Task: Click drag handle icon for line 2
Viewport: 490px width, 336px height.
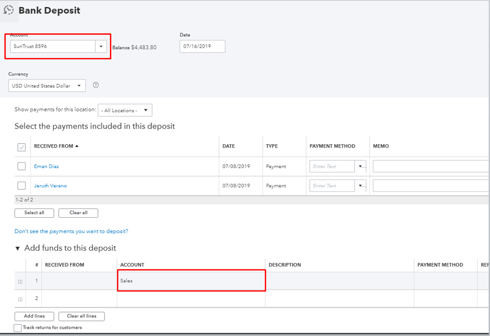Action: tap(20, 299)
